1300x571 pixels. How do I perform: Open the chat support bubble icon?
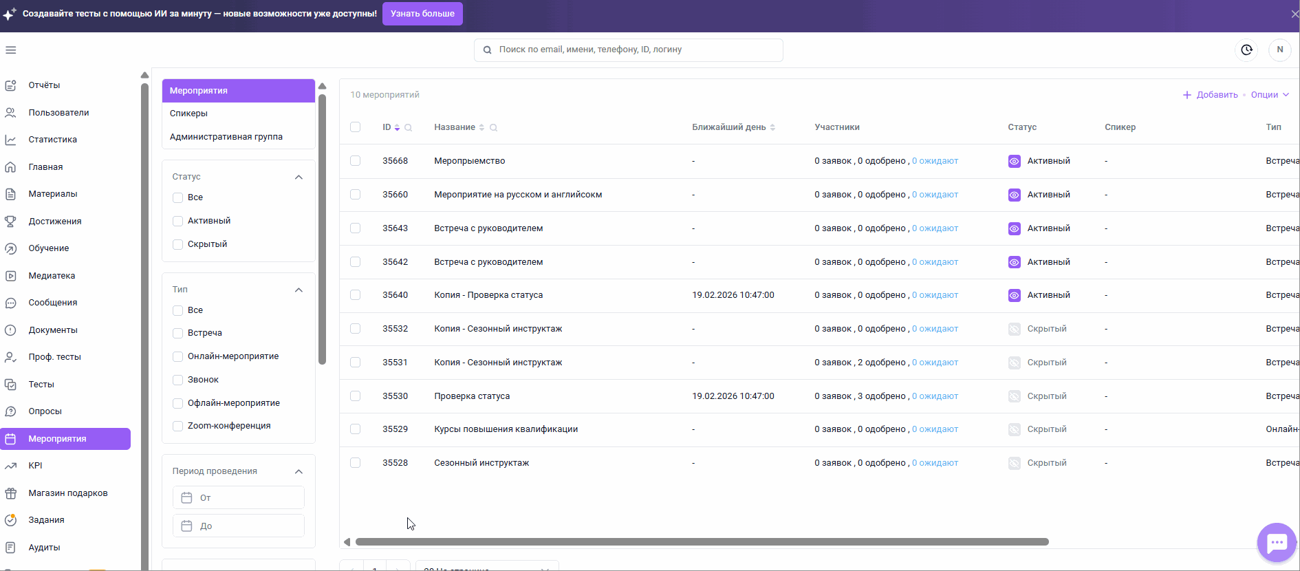click(x=1277, y=543)
